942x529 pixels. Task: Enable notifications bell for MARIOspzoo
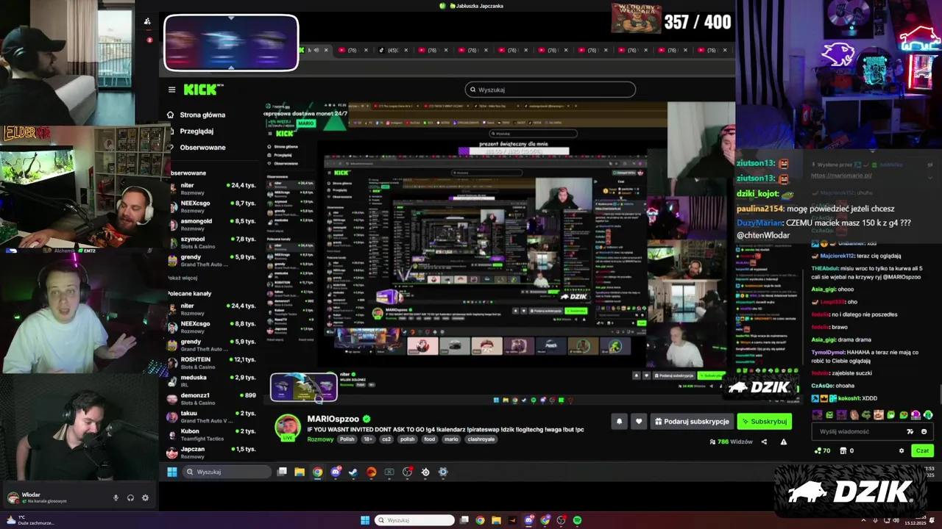click(x=619, y=422)
